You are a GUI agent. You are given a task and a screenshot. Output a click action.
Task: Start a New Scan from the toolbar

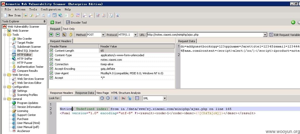(12, 15)
